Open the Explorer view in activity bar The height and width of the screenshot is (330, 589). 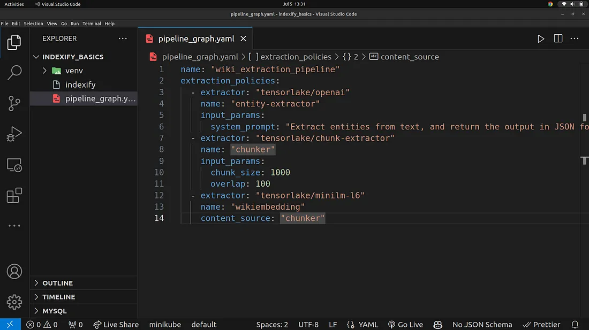[14, 42]
